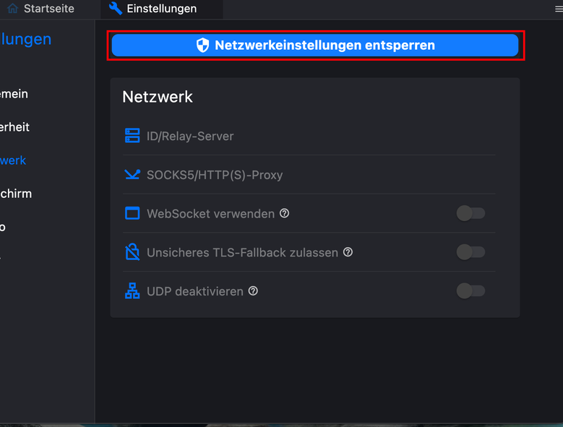This screenshot has width=563, height=427.
Task: Click the UDP network tree icon
Action: coord(132,290)
